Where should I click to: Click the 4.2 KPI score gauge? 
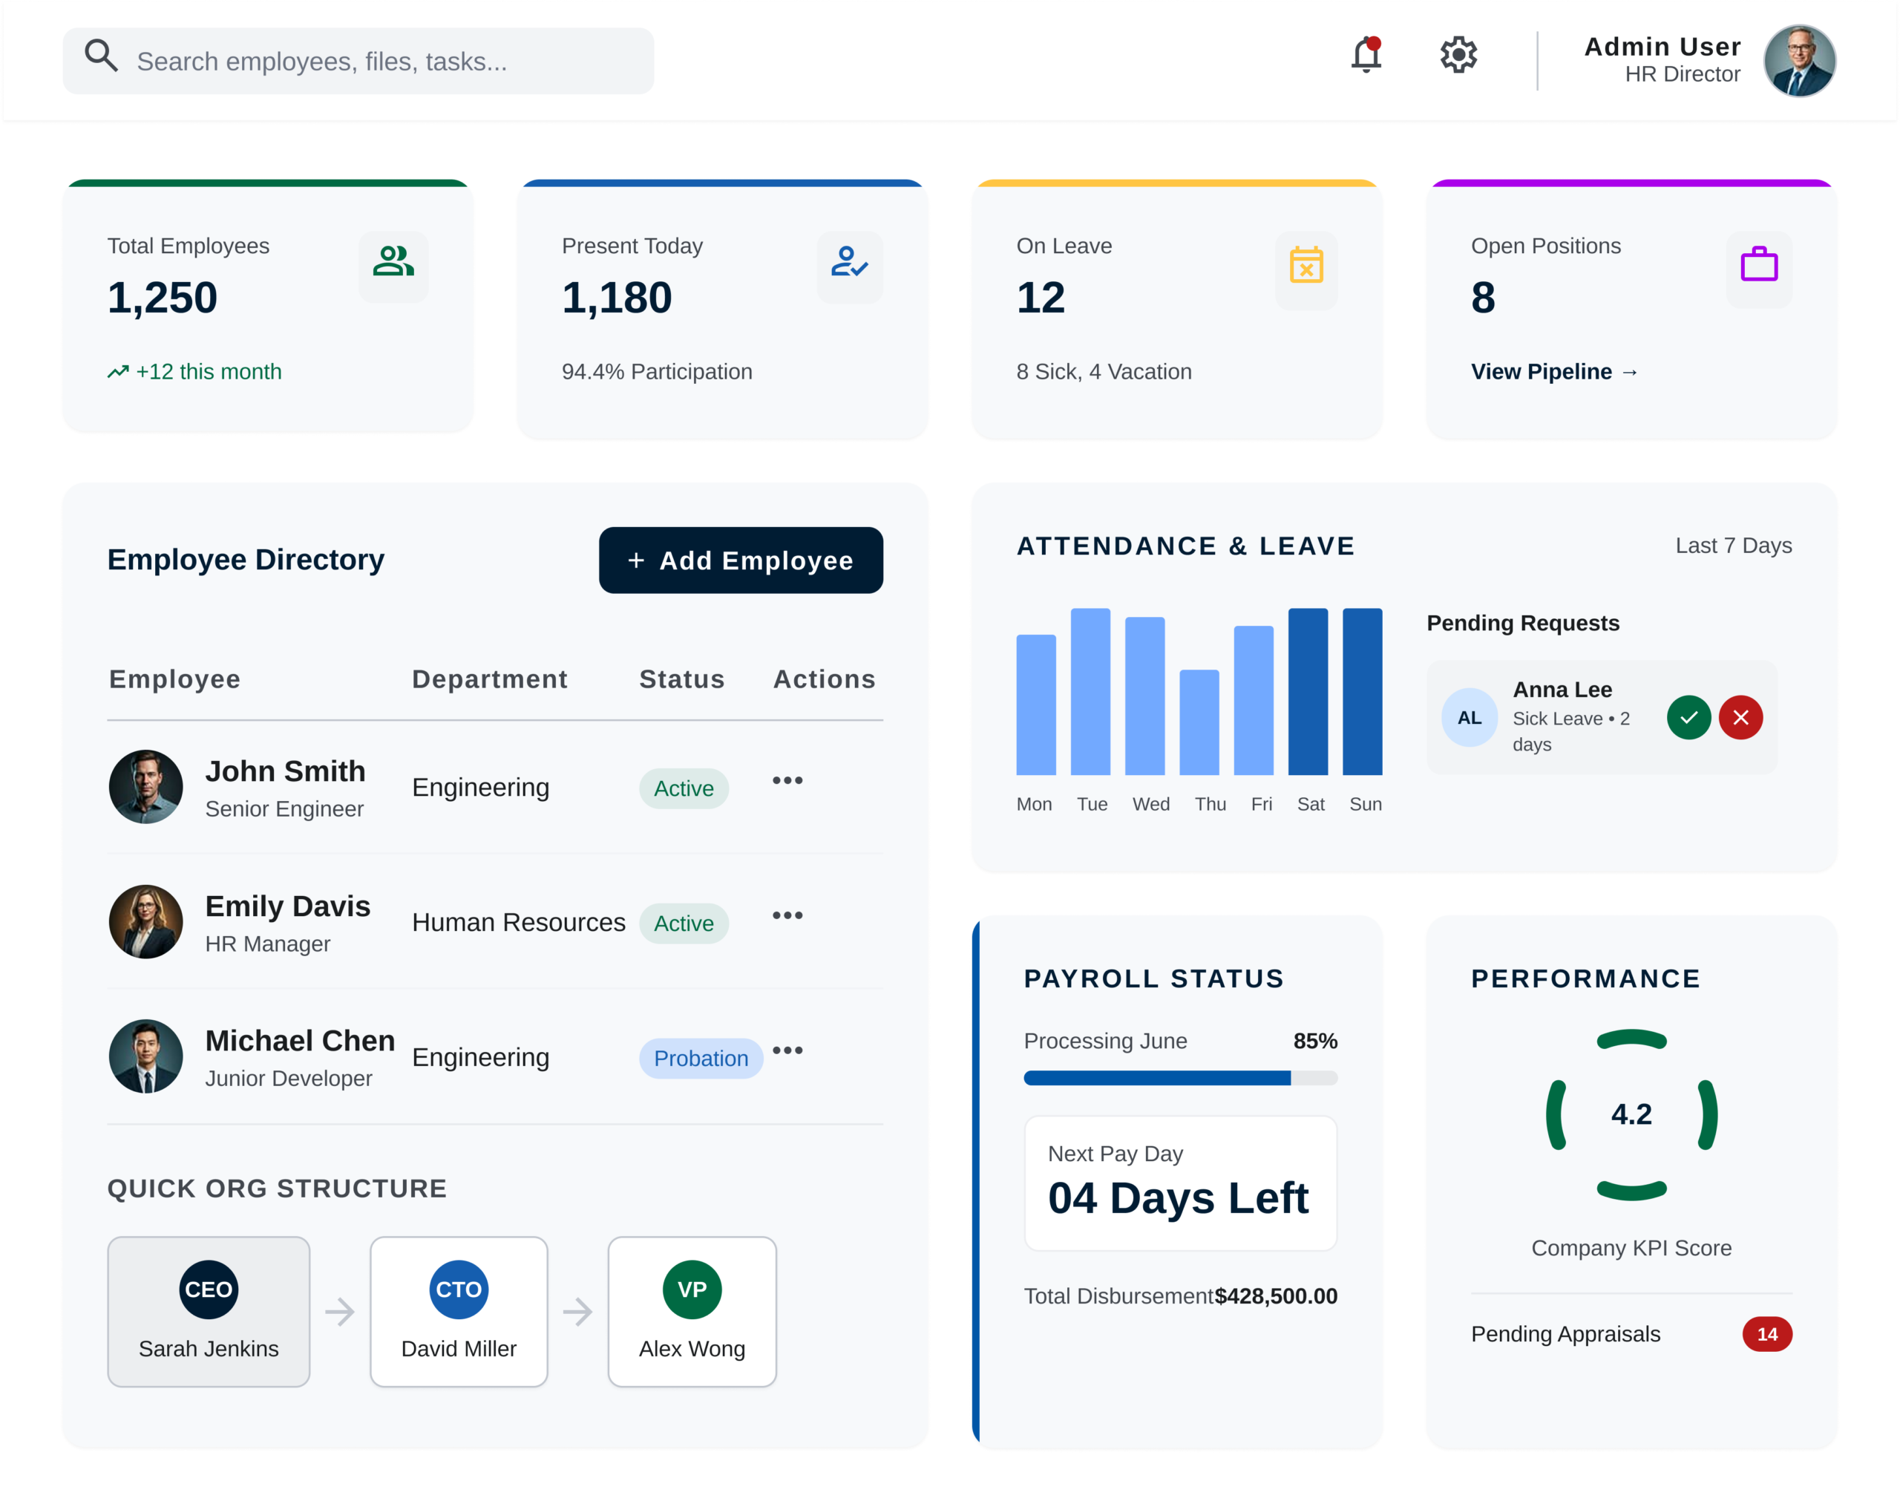tap(1631, 1114)
